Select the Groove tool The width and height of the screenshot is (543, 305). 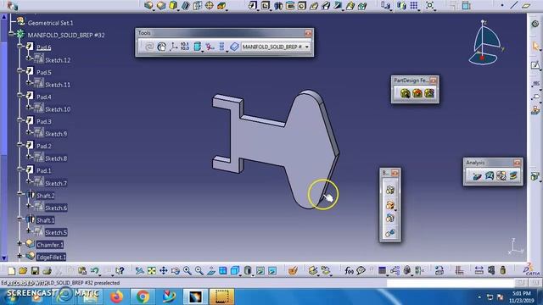point(290,5)
